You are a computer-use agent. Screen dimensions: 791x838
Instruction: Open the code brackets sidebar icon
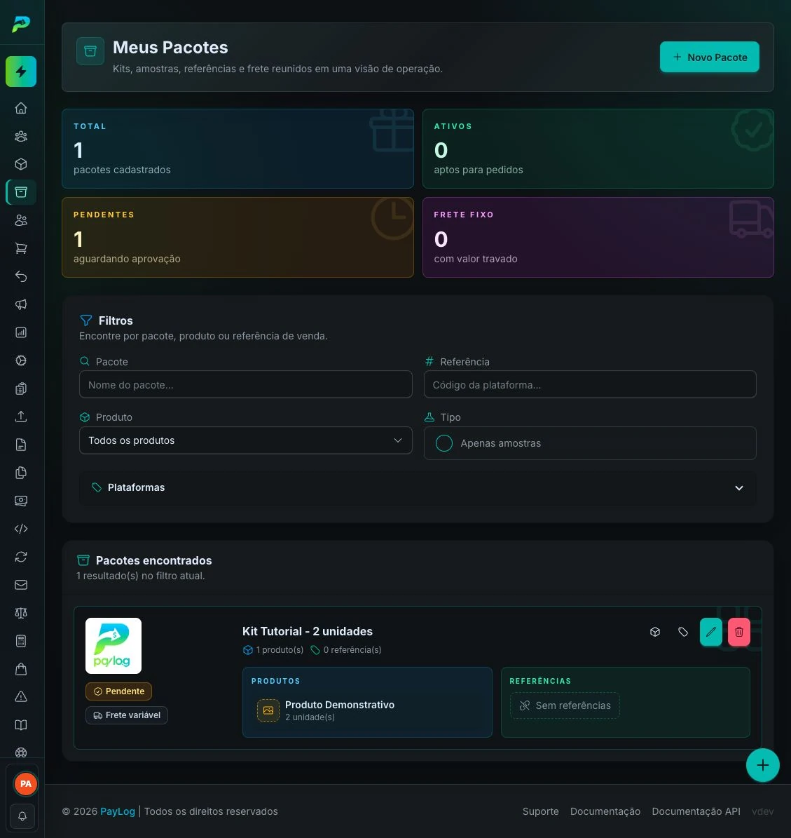[21, 529]
